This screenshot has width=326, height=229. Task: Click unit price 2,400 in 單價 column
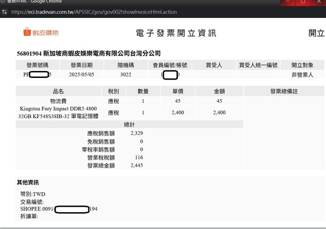tap(178, 113)
